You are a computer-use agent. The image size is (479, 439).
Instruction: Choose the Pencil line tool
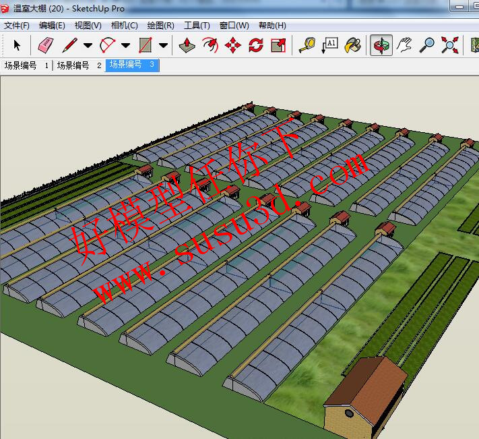[x=69, y=45]
